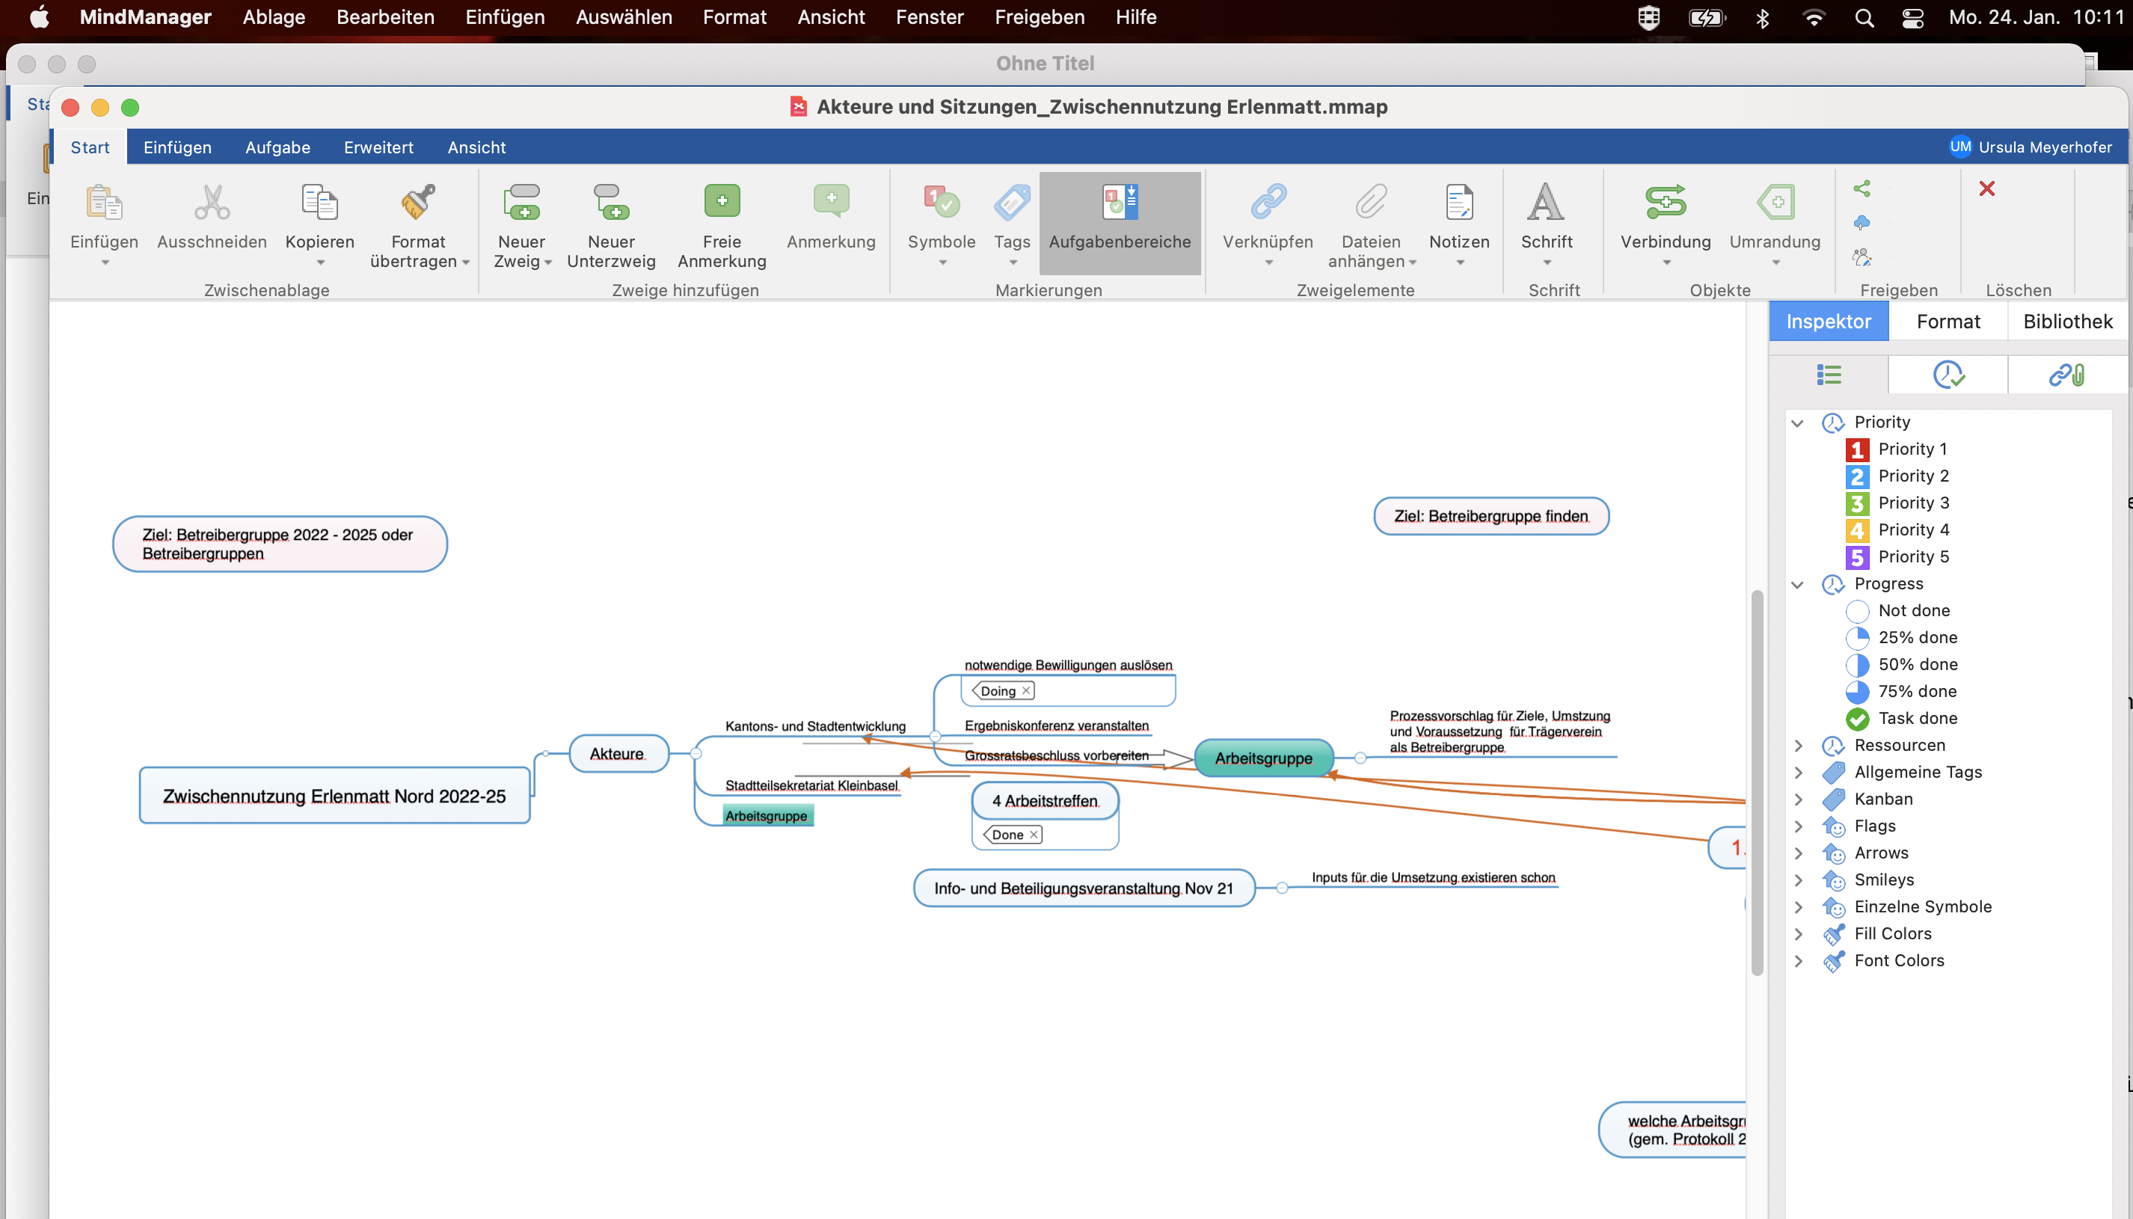Image resolution: width=2133 pixels, height=1219 pixels.
Task: Click the Verknüpfen link icon
Action: (x=1268, y=202)
